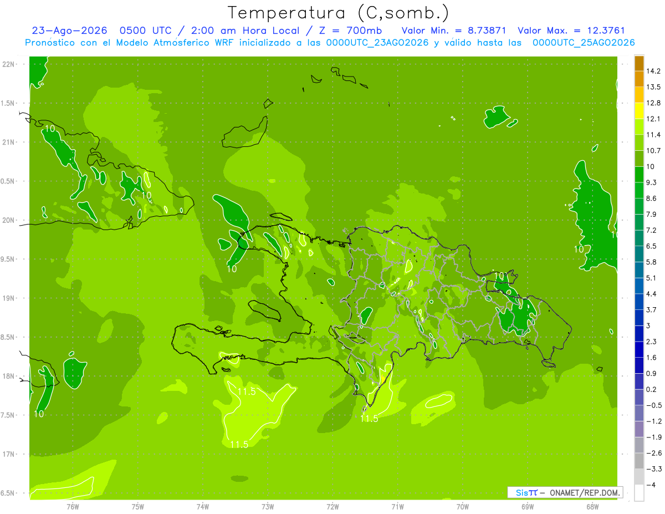Click the "68W" longitude axis label

click(x=592, y=506)
